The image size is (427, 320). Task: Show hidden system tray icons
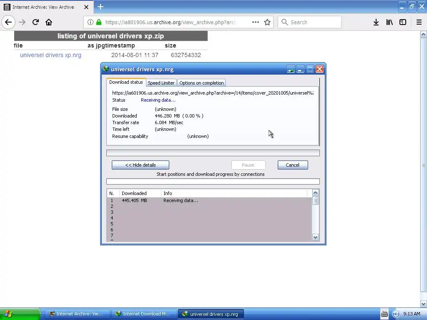click(x=396, y=314)
